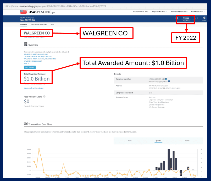
Task: Switch chart view to Quarter
Action: [x=158, y=141]
